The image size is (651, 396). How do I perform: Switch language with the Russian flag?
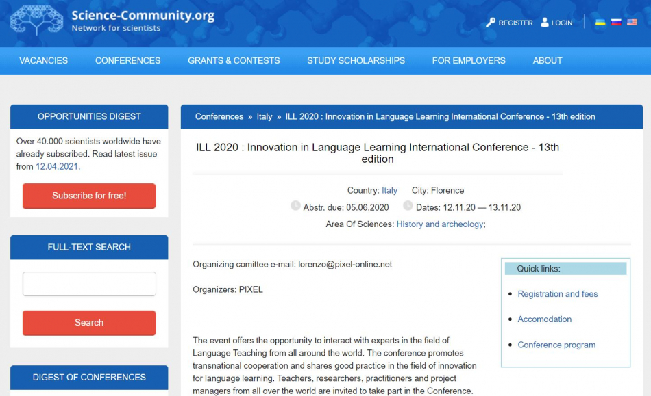point(616,23)
